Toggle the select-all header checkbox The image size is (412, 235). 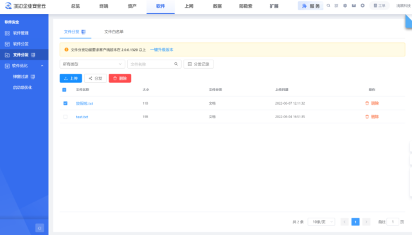tap(64, 90)
